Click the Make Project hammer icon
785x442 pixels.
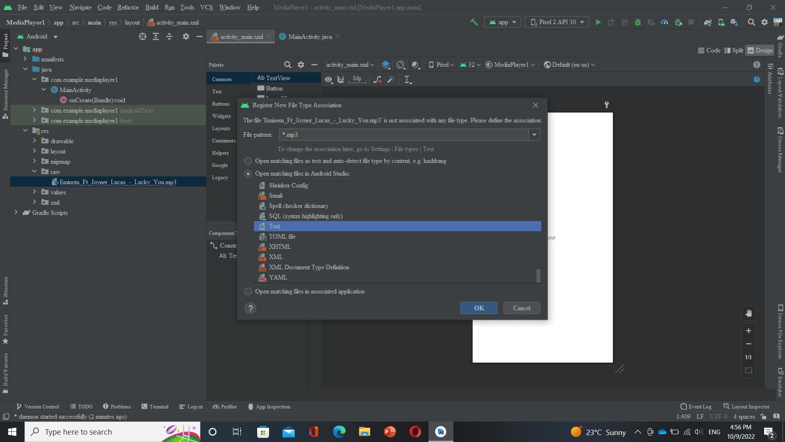(474, 22)
